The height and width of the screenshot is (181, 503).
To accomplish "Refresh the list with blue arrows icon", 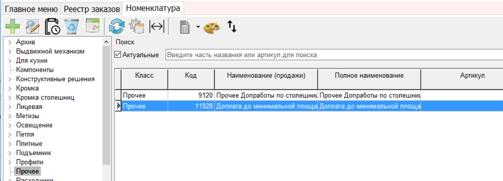I will click(x=116, y=27).
